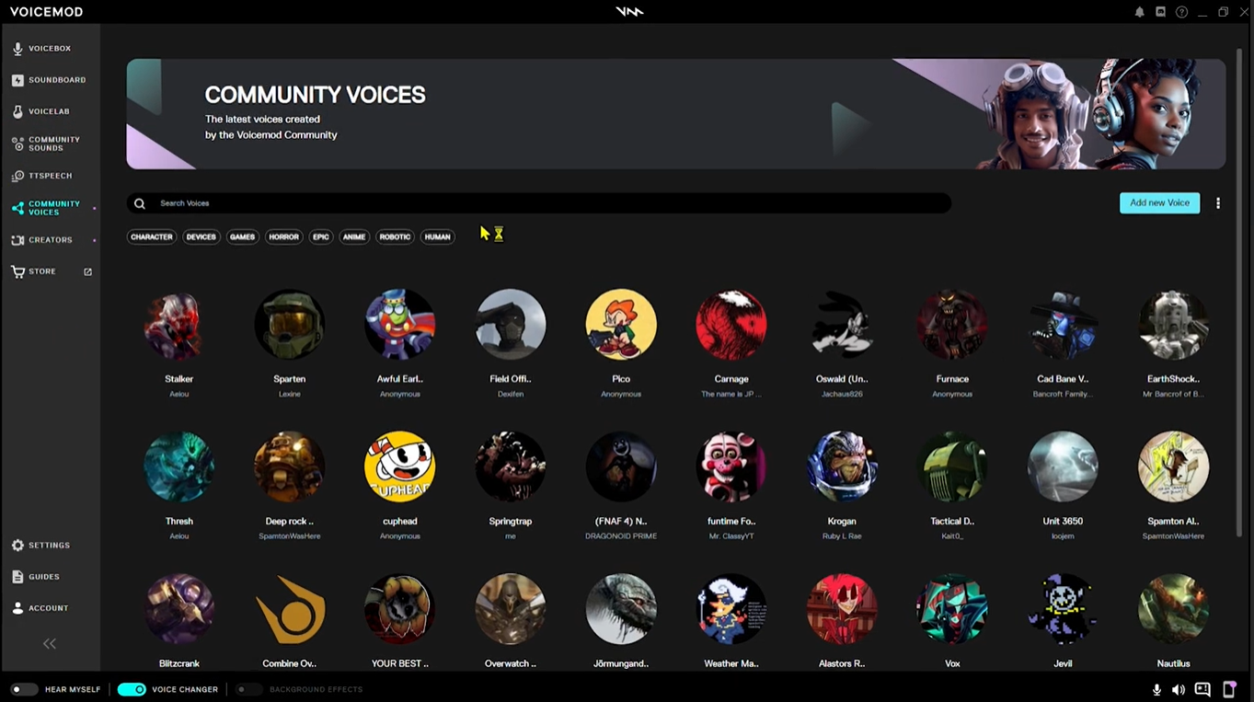Filter voices by the ANIME category
Viewport: 1254px width, 702px height.
353,236
